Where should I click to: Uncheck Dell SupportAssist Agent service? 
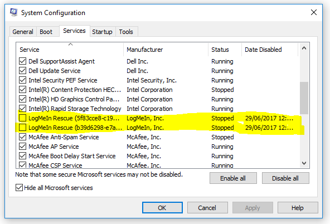click(x=22, y=61)
